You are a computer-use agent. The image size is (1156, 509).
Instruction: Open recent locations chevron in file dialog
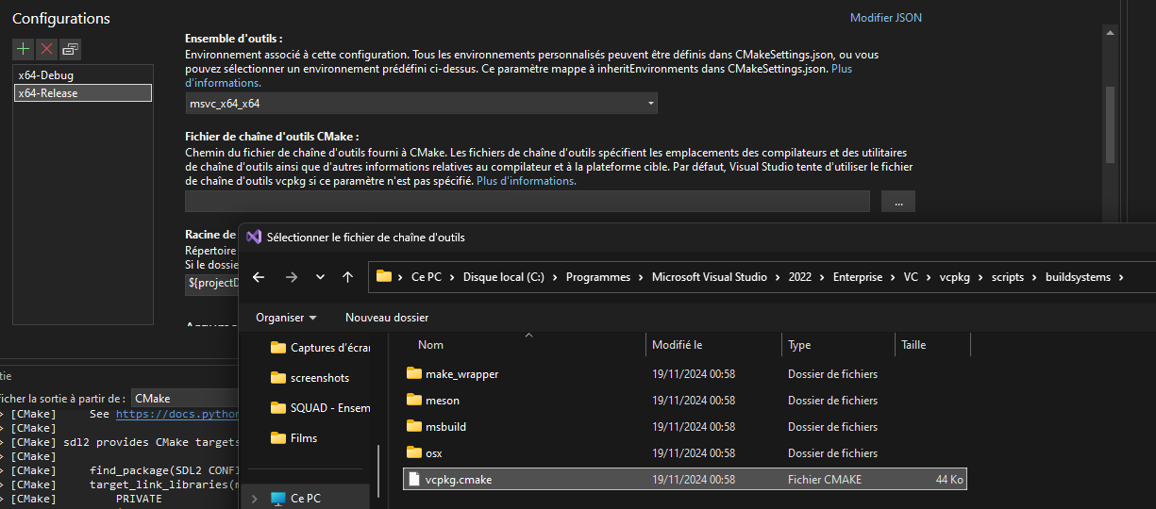point(320,277)
